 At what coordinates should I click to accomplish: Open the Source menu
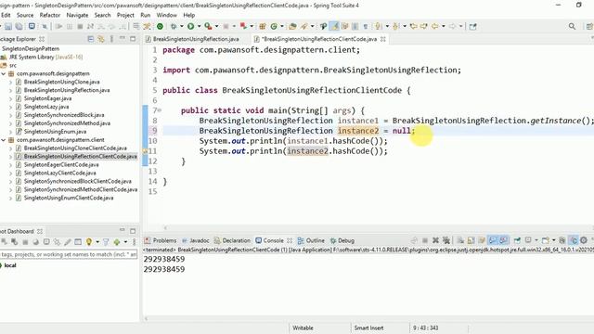click(25, 15)
